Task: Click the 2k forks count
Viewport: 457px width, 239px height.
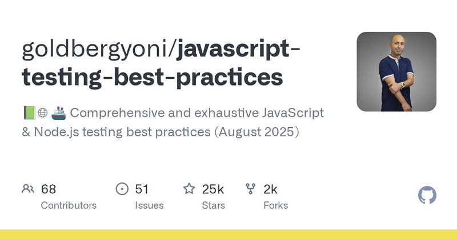Action: coord(270,189)
